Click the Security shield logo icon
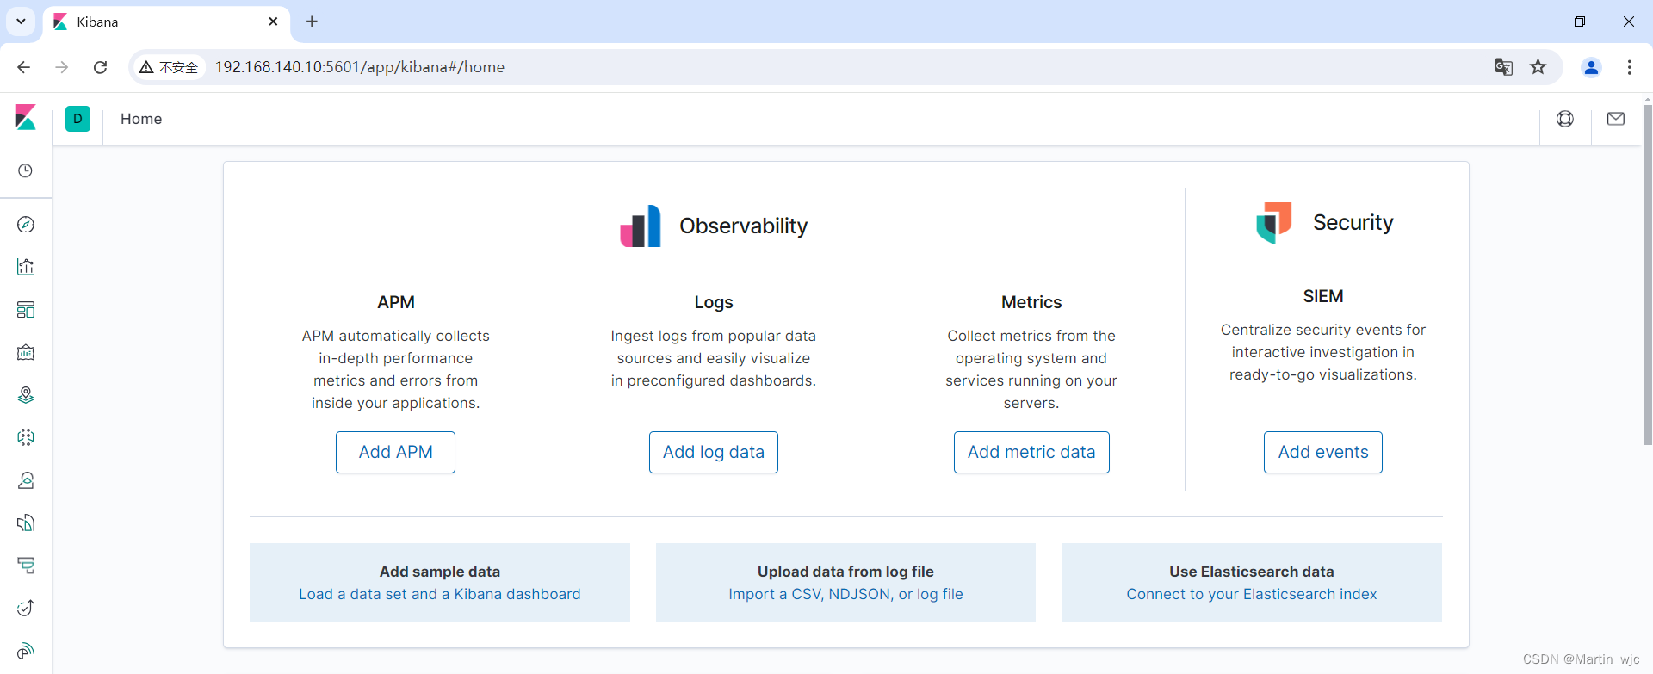This screenshot has height=674, width=1653. pyautogui.click(x=1274, y=223)
